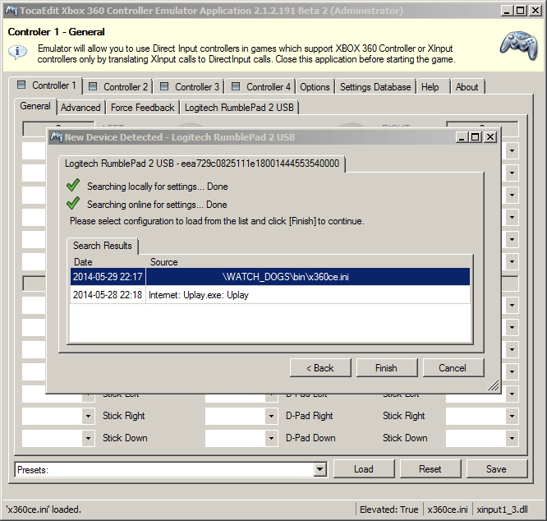This screenshot has height=521, width=547.
Task: Click the Controller 2 tab status square
Action: point(93,86)
